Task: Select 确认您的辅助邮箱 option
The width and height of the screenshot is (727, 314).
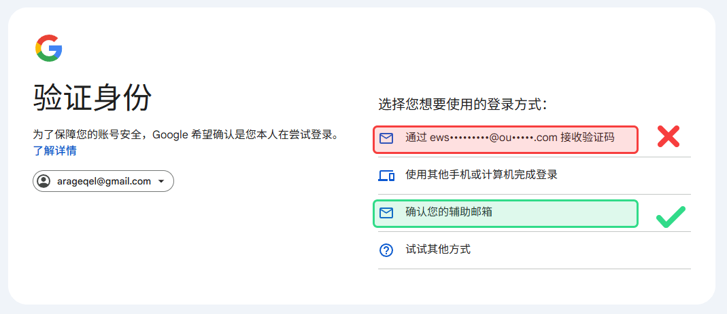Action: pos(449,212)
